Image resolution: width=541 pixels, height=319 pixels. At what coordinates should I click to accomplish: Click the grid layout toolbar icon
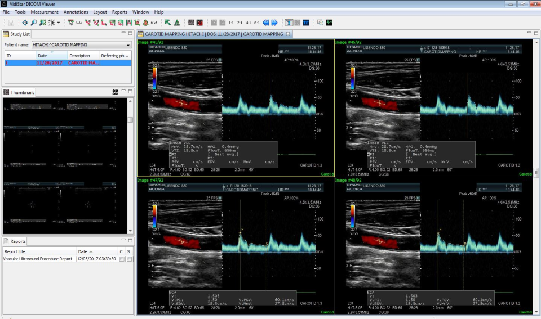tap(191, 23)
